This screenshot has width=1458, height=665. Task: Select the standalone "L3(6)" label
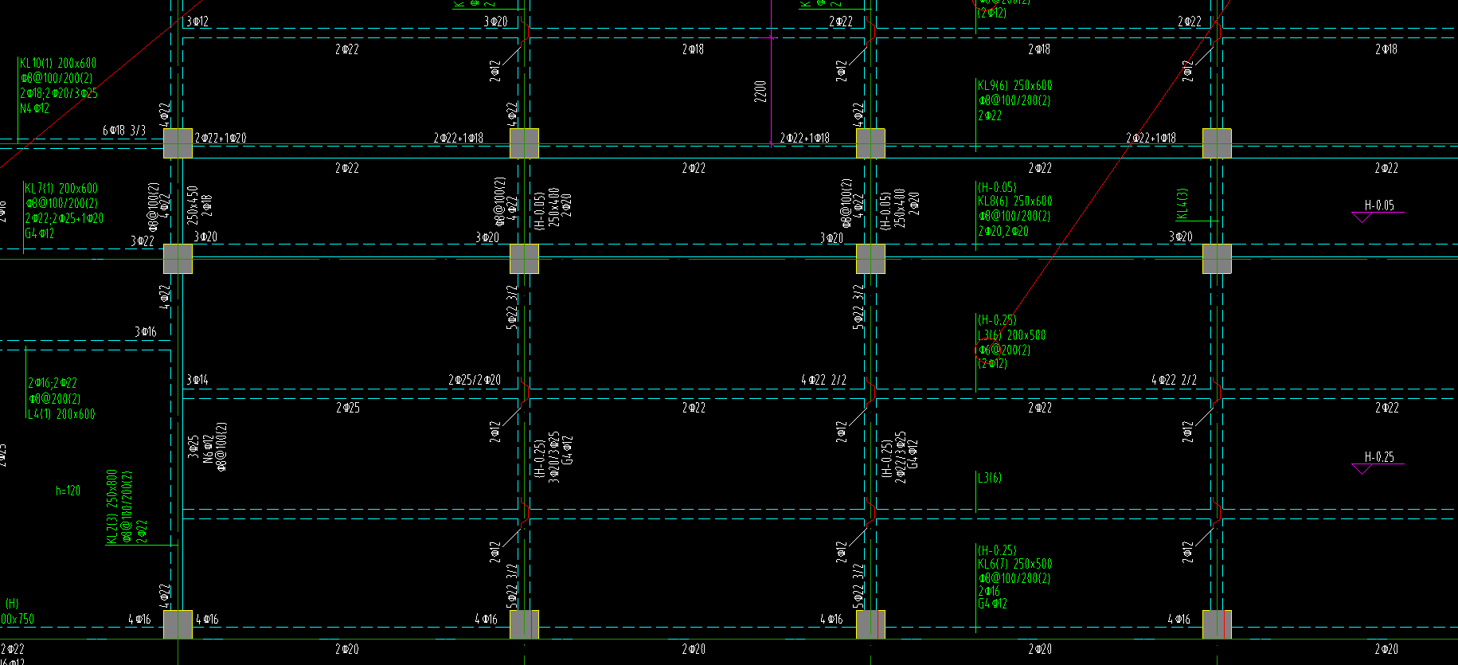coord(990,478)
